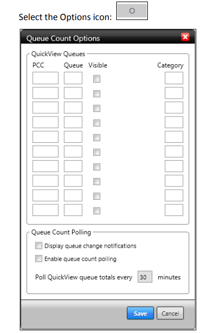Select the last row Category field
Image resolution: width=211 pixels, height=333 pixels.
[x=174, y=210]
